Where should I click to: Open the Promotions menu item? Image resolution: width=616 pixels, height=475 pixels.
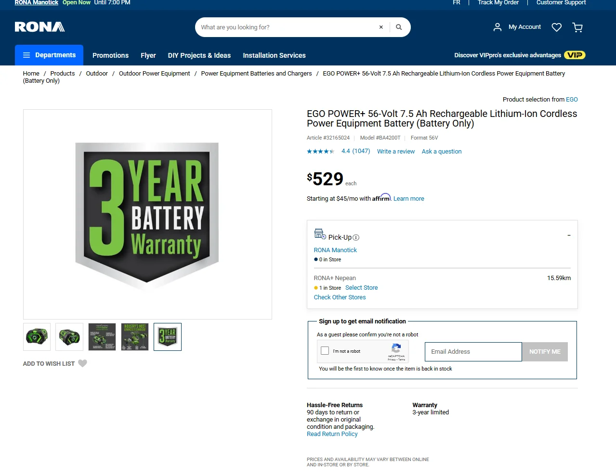[x=110, y=55]
